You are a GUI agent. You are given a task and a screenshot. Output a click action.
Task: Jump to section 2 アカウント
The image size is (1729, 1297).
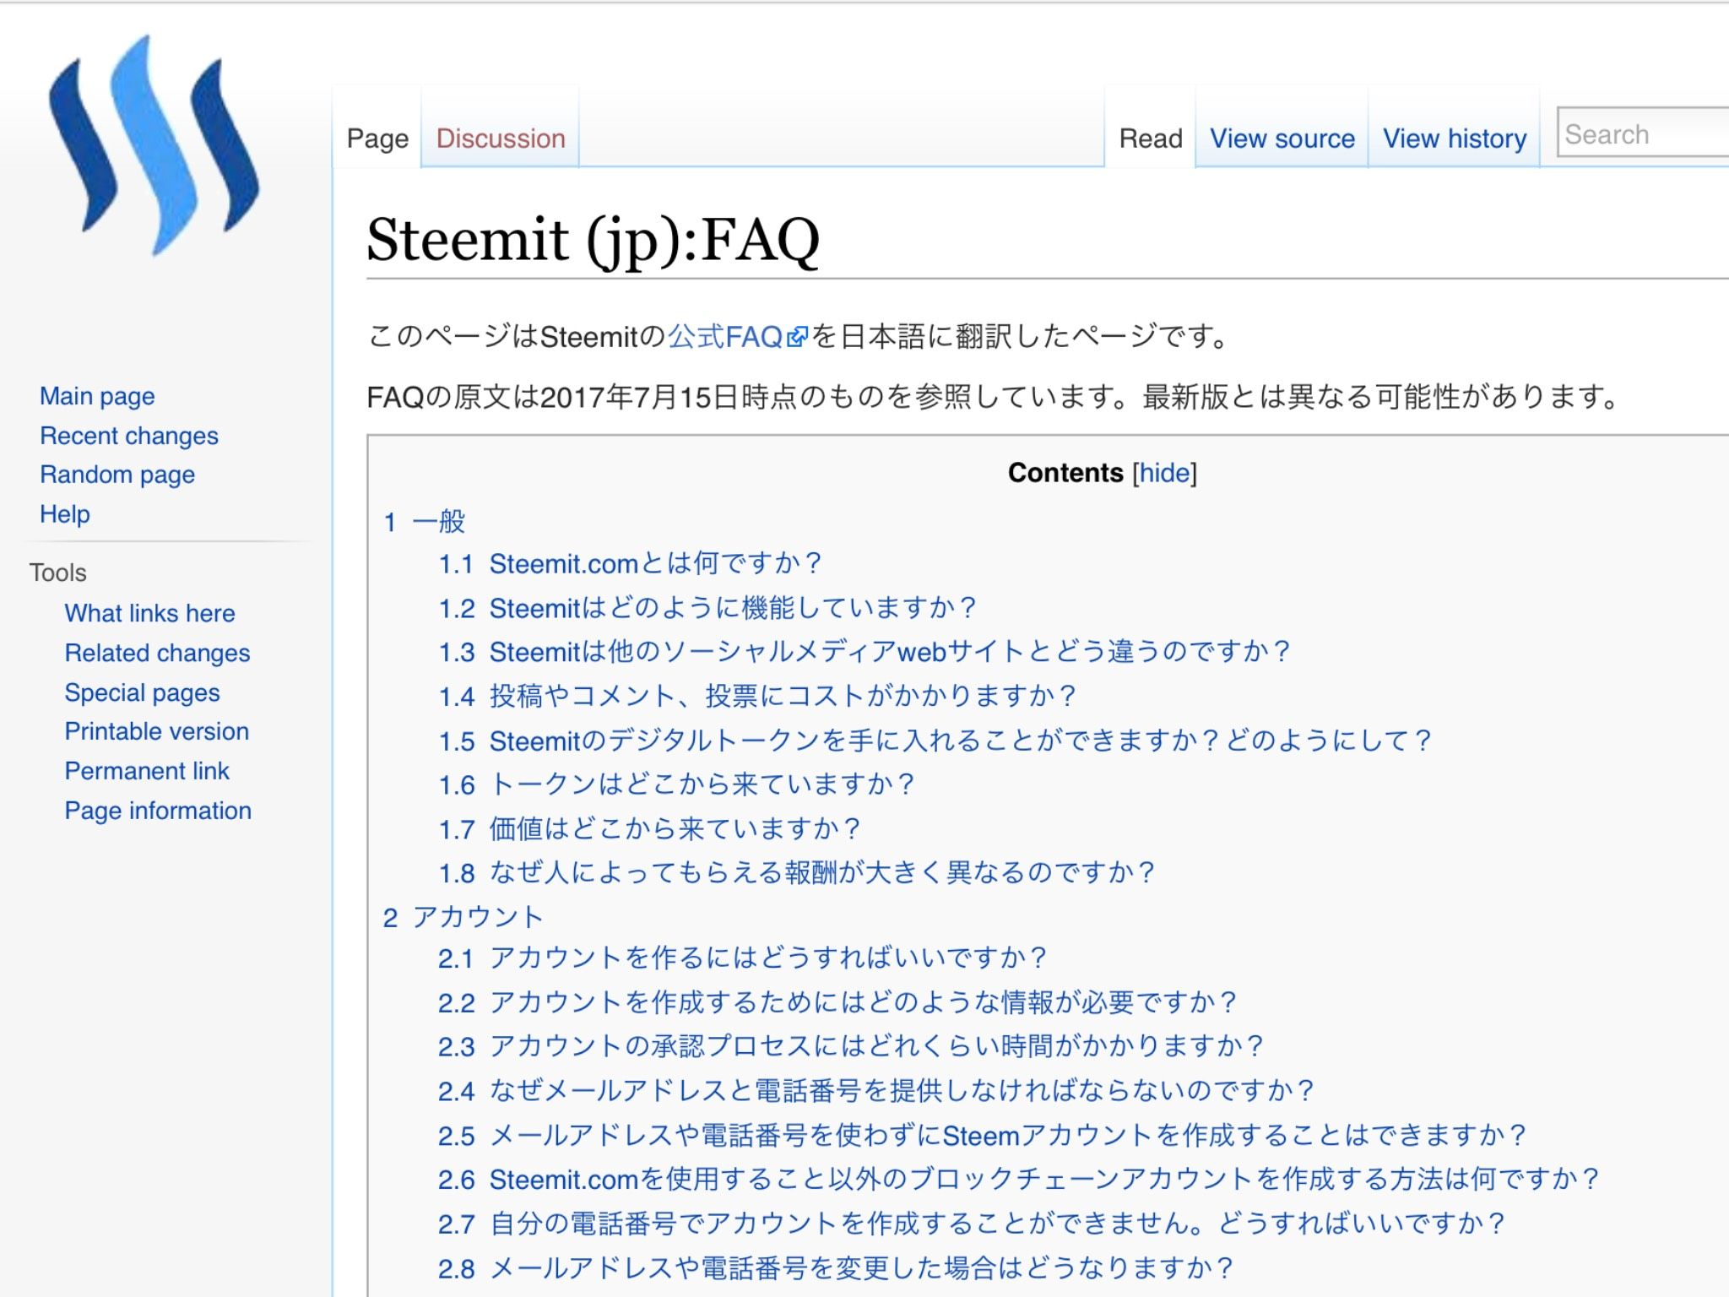[x=477, y=917]
